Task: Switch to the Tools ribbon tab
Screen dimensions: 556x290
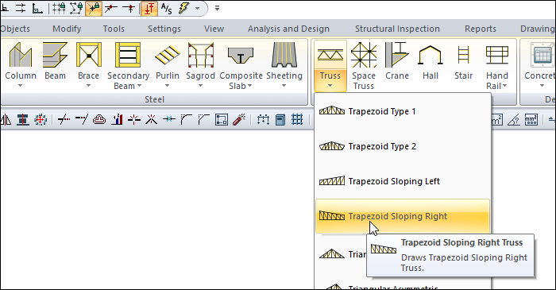Action: [x=114, y=29]
